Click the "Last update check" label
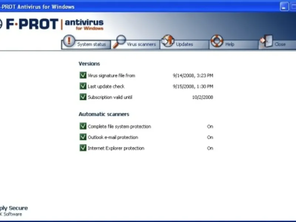The height and width of the screenshot is (222, 296). 106,87
